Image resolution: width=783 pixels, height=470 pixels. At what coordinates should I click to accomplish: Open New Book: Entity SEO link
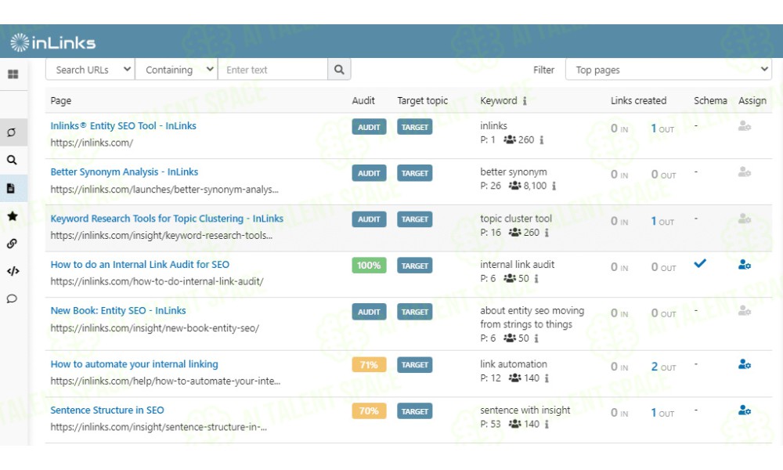(118, 310)
